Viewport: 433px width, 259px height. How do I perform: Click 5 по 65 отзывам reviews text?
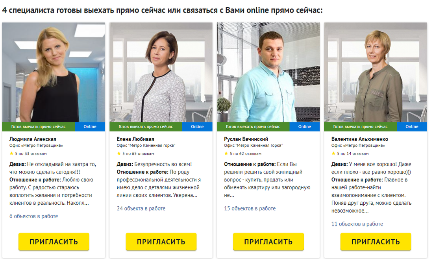click(138, 154)
